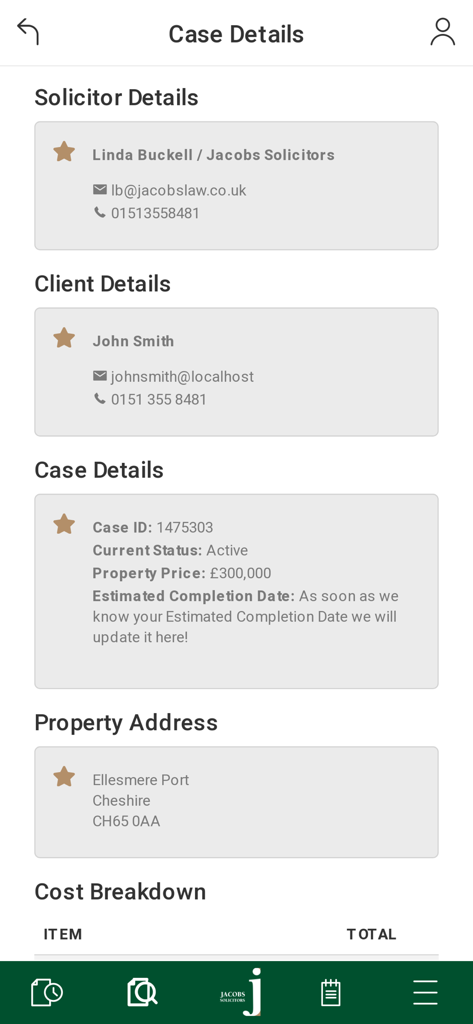Tap client email johnsmith@localhost

[x=182, y=377]
